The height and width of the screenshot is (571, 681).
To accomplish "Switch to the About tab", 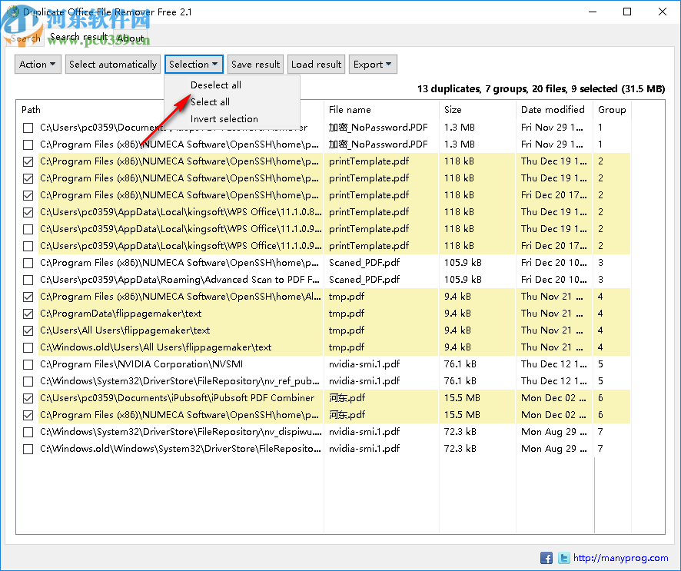I will coord(130,38).
